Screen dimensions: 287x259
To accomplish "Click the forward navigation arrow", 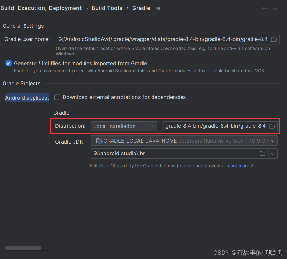I will pos(275,9).
